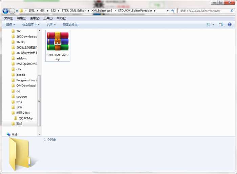This screenshot has height=174, width=237.
Task: Click the Back navigation arrow
Action: point(6,11)
